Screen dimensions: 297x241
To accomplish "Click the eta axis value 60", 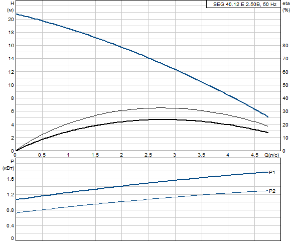I will coord(285,72).
